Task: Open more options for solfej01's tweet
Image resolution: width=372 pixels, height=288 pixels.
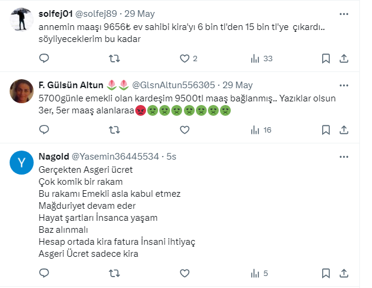Action: (343, 13)
